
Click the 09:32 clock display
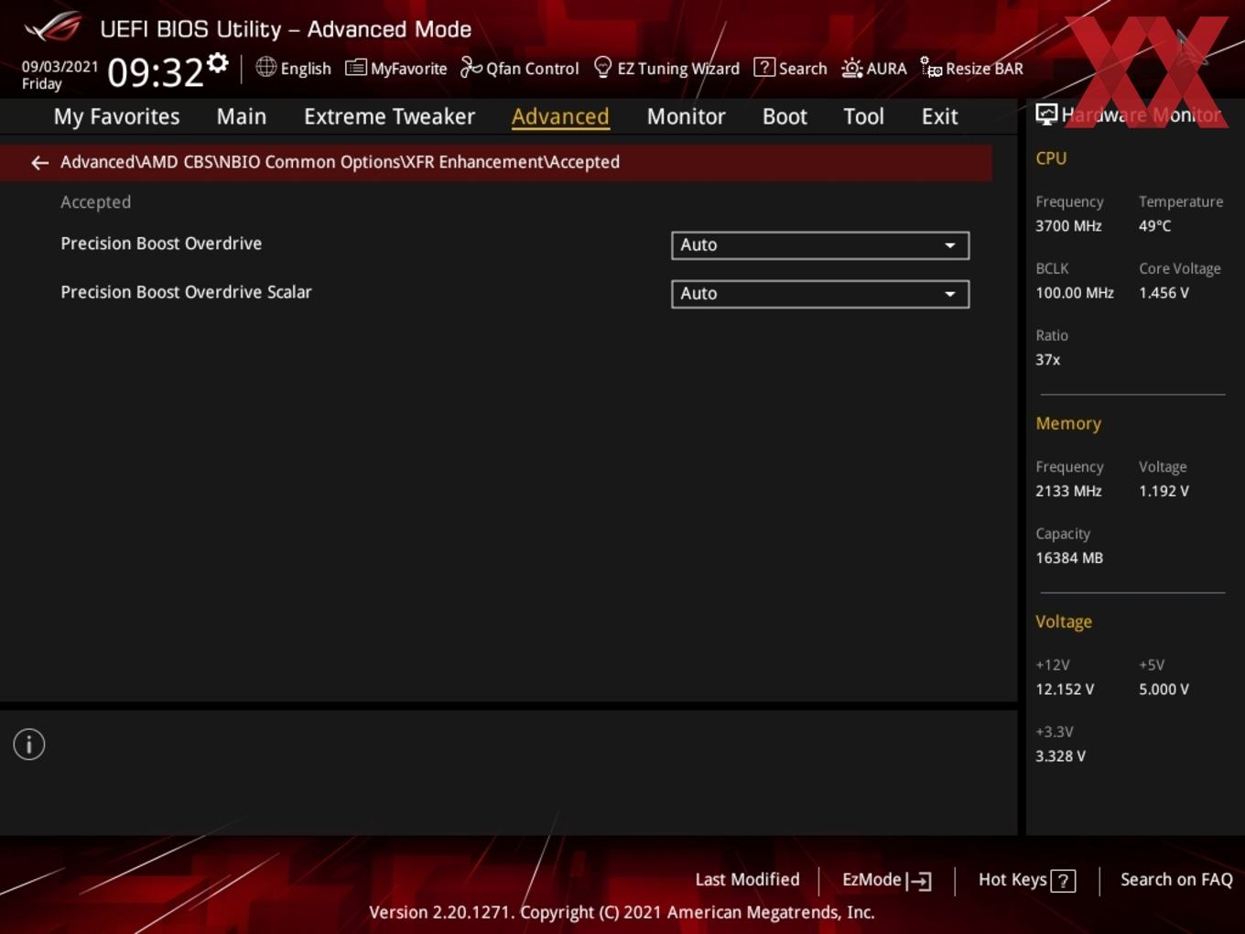coord(155,72)
